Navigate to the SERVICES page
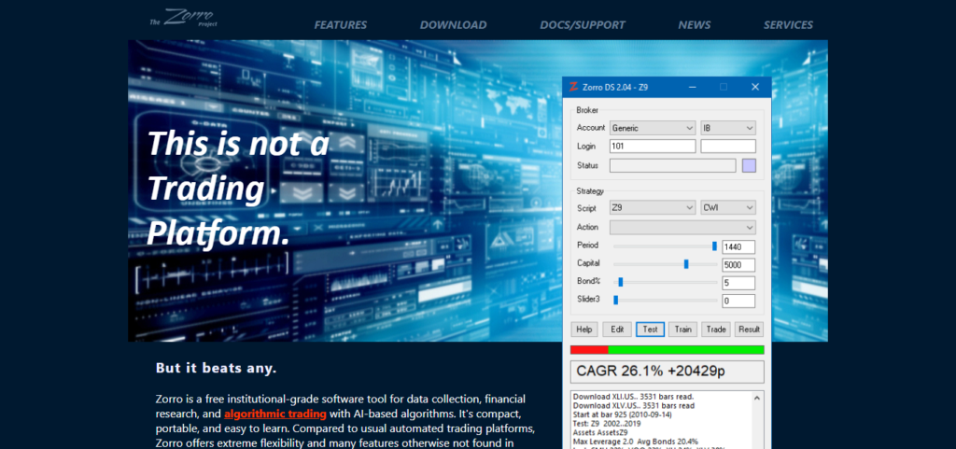This screenshot has width=956, height=449. 788,25
